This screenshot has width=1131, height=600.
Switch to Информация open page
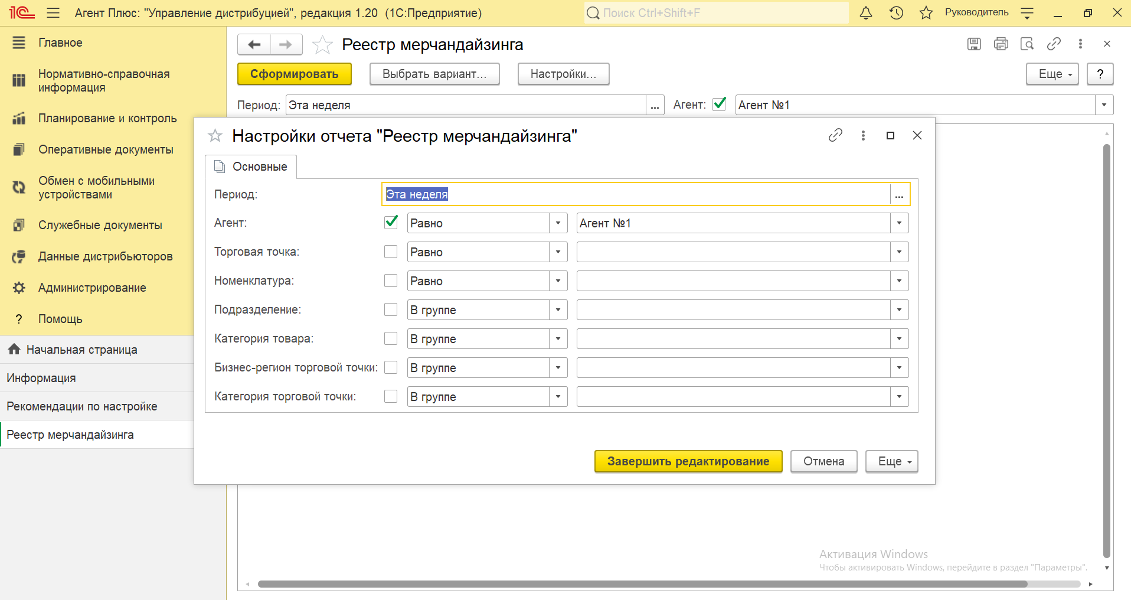point(97,378)
